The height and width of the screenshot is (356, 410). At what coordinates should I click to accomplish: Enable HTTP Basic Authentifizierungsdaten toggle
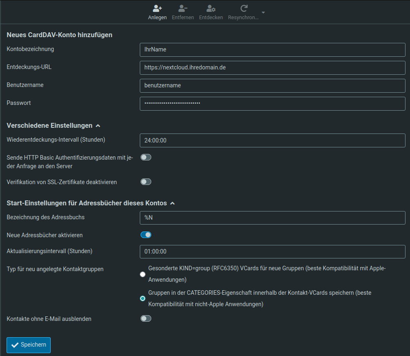(x=146, y=157)
